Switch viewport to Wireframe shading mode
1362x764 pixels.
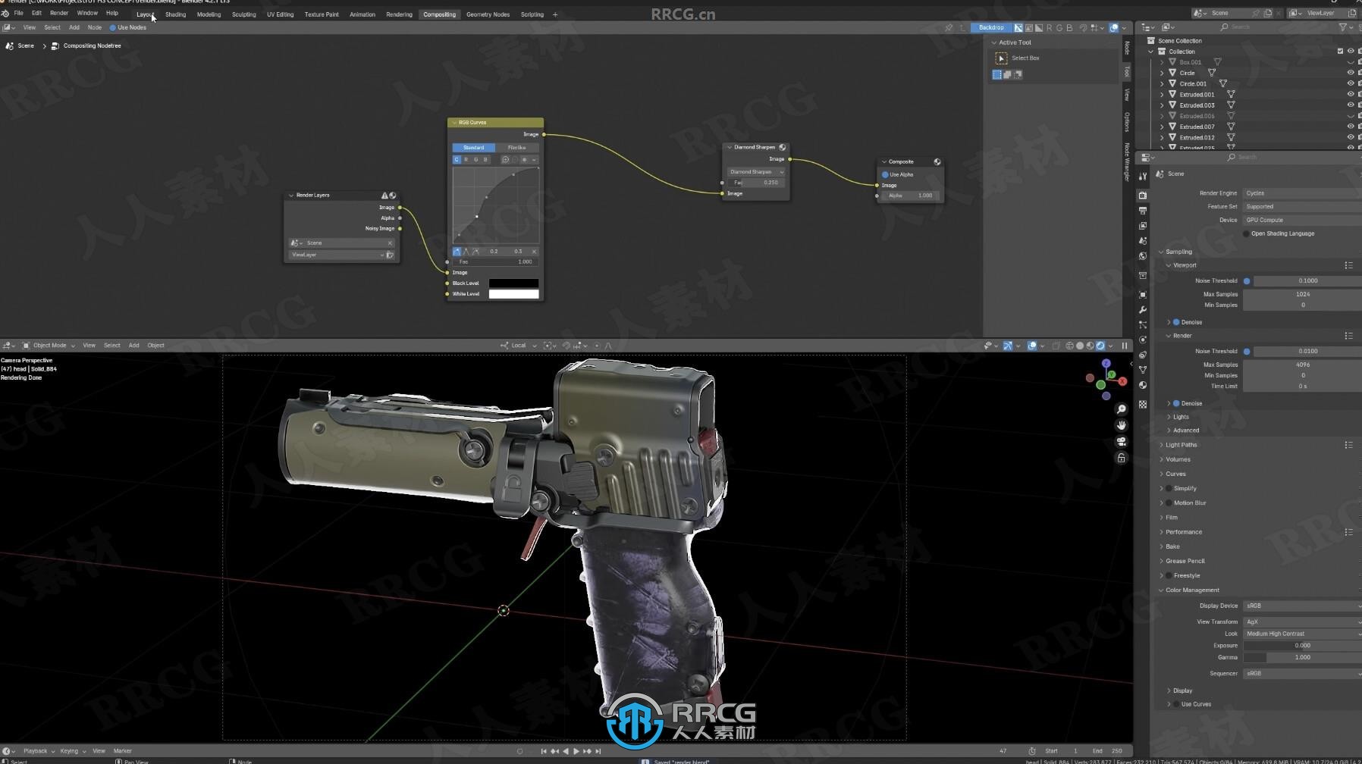[x=1069, y=346]
